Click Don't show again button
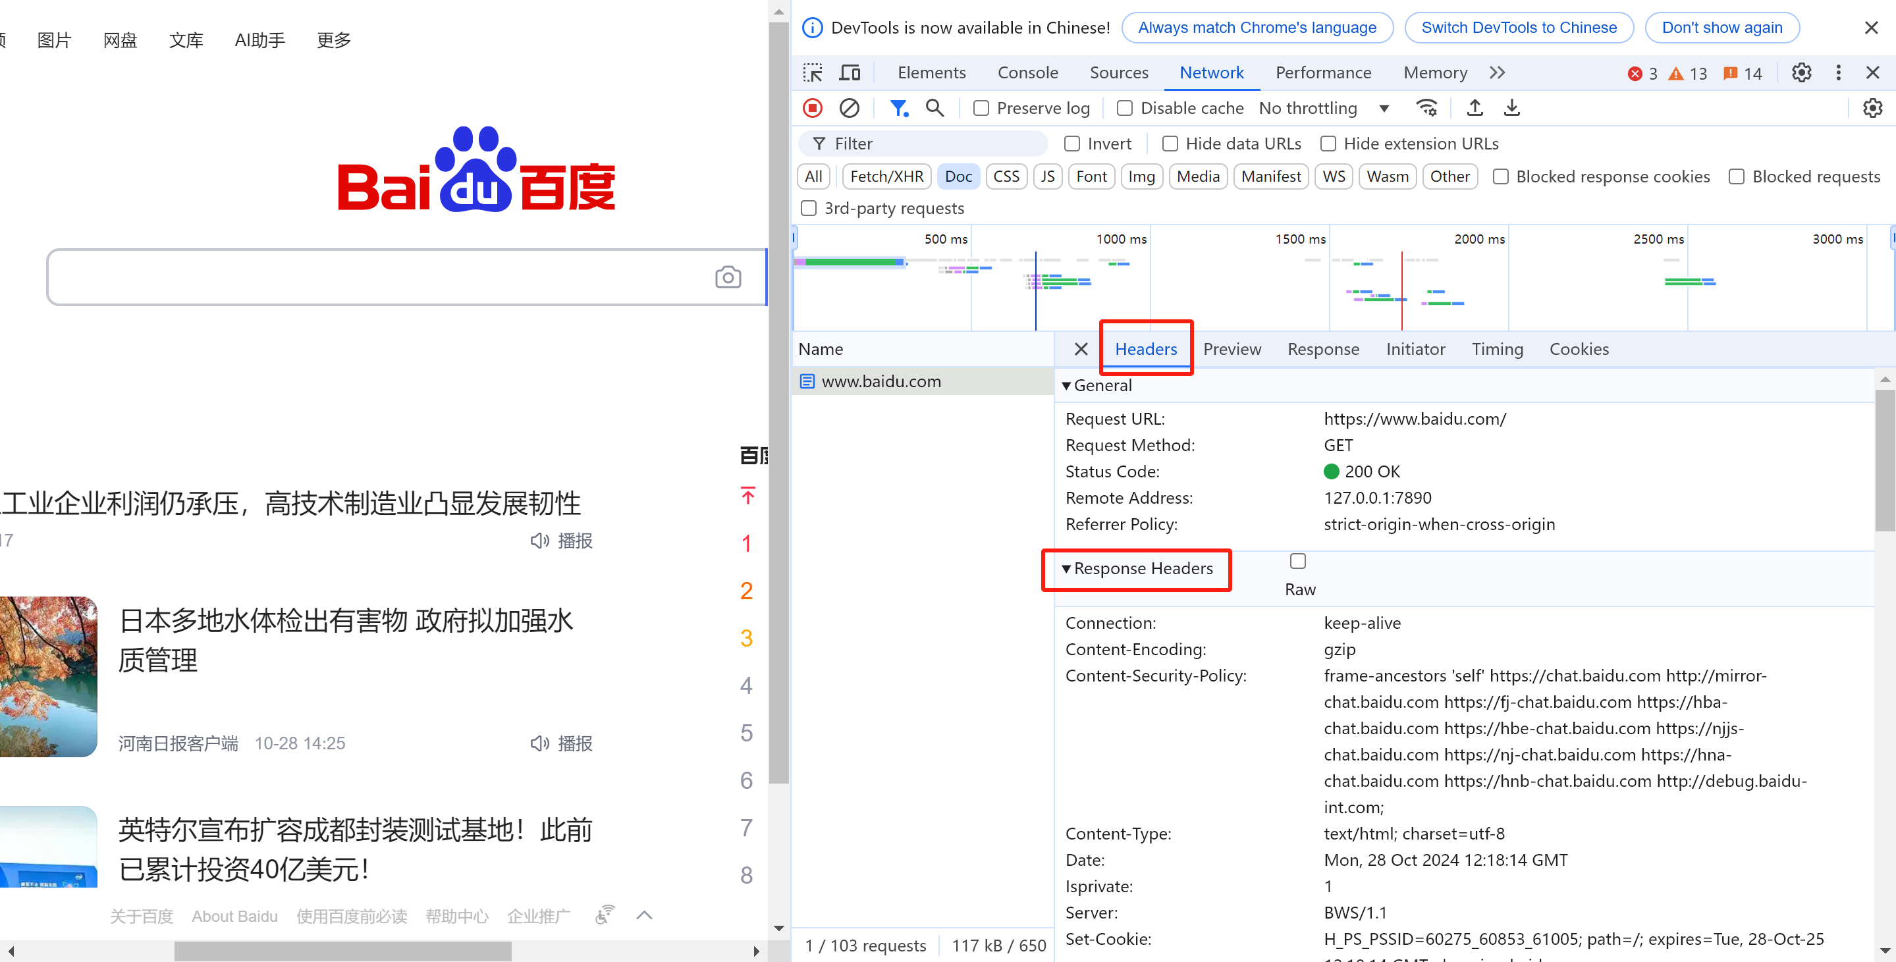 click(1721, 28)
